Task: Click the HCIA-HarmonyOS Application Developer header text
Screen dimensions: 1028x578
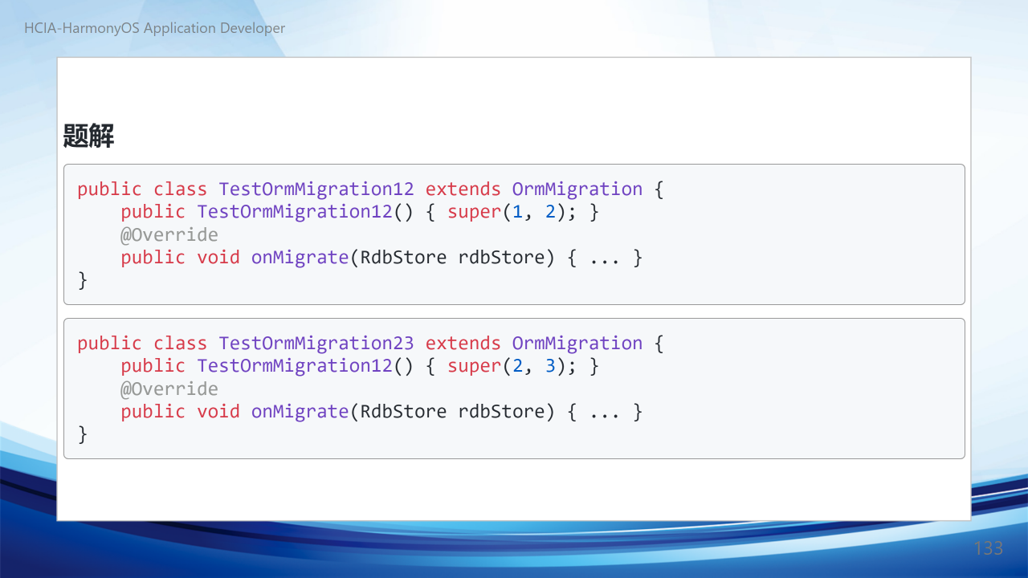Action: tap(155, 28)
